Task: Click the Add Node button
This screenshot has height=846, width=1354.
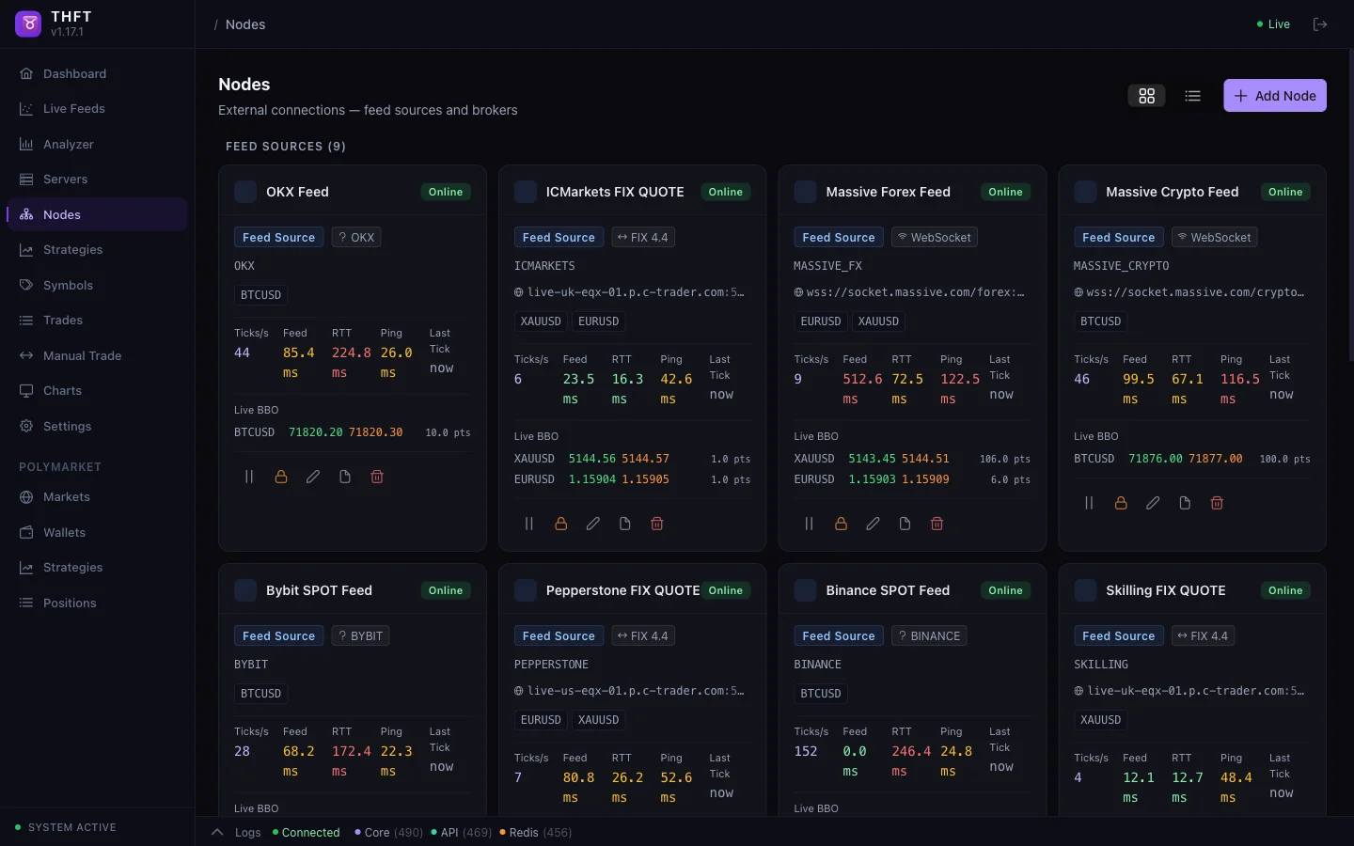Action: pyautogui.click(x=1274, y=96)
